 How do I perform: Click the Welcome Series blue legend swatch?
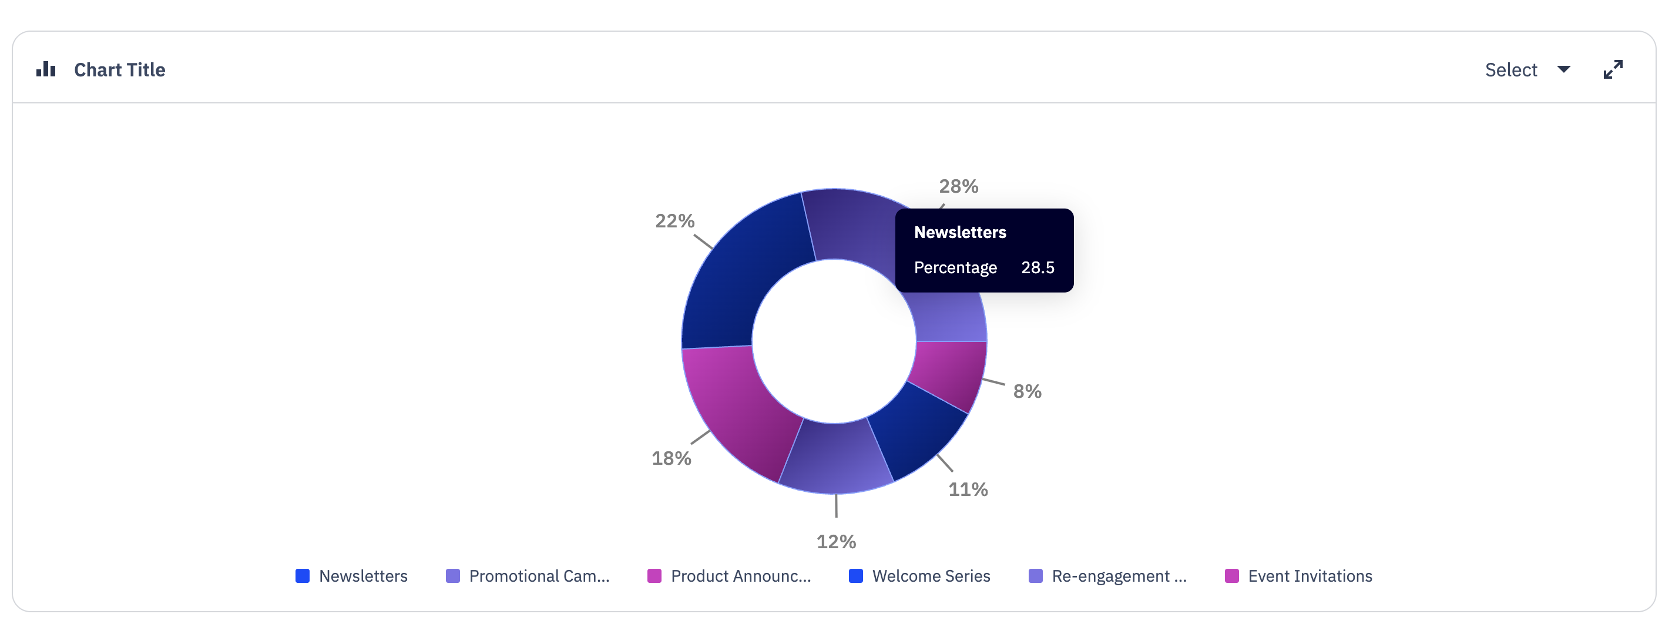pos(856,576)
